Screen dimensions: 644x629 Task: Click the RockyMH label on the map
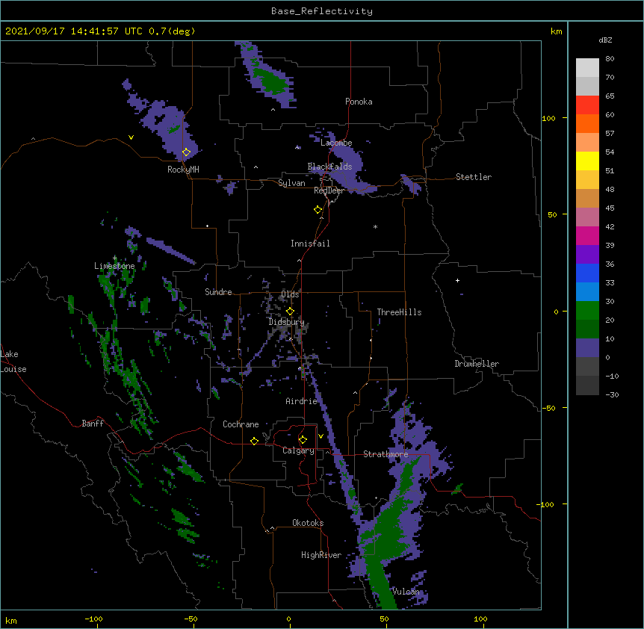(183, 170)
